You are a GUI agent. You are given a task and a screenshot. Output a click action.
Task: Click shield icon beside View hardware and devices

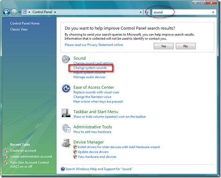coord(75,157)
